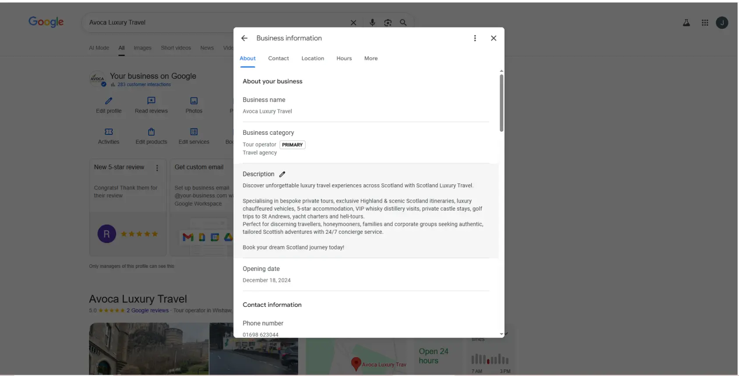Viewport: 739px width, 376px height.
Task: Open the Photos icon in business panel
Action: coord(194,101)
